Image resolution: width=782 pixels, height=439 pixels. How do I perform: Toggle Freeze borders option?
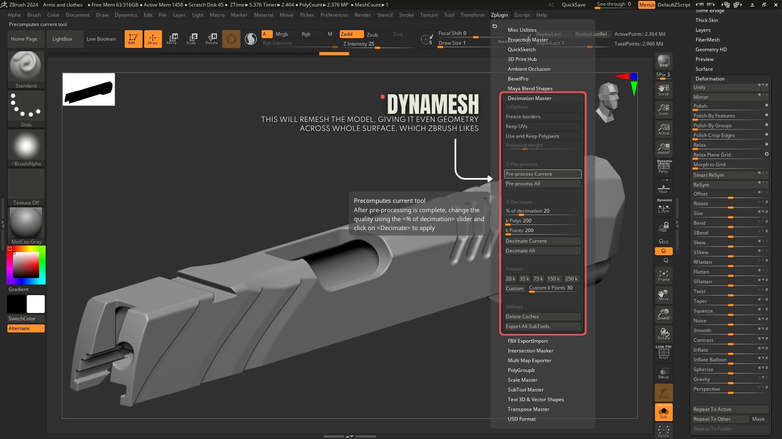542,117
